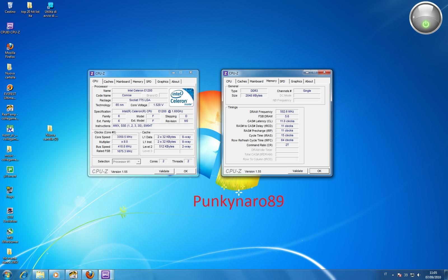Click the taskbar clock showing 11:05
This screenshot has height=280, width=448.
[433, 275]
